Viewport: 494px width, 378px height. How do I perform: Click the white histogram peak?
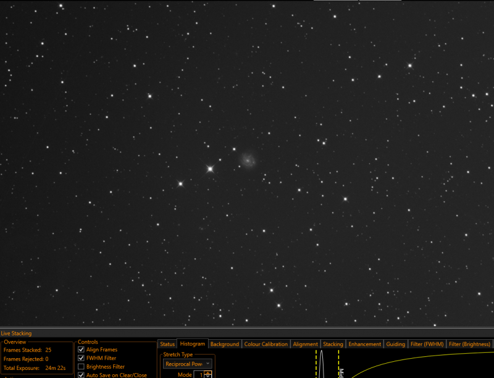point(321,364)
